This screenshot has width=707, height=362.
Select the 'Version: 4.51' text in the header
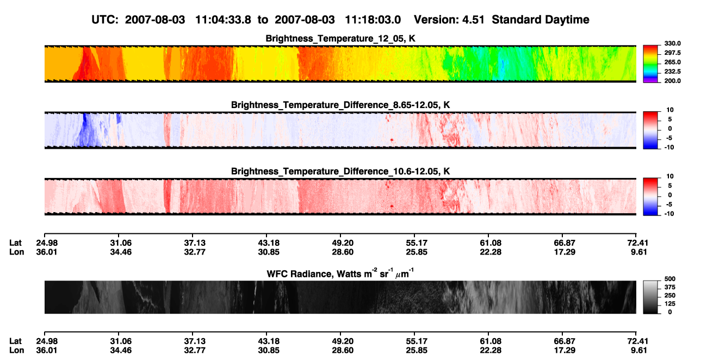click(450, 20)
